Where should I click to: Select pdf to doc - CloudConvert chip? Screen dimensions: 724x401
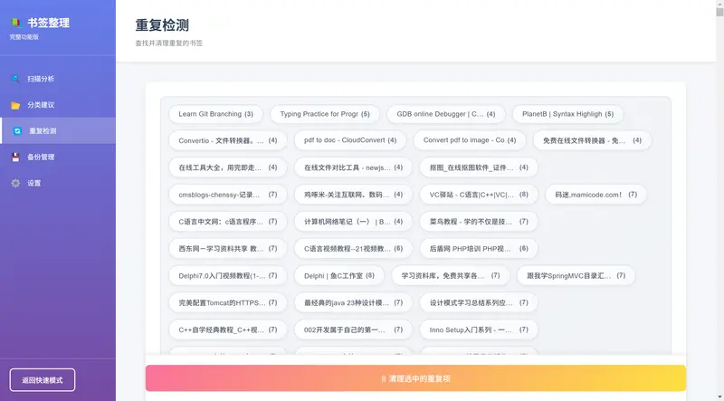350,140
